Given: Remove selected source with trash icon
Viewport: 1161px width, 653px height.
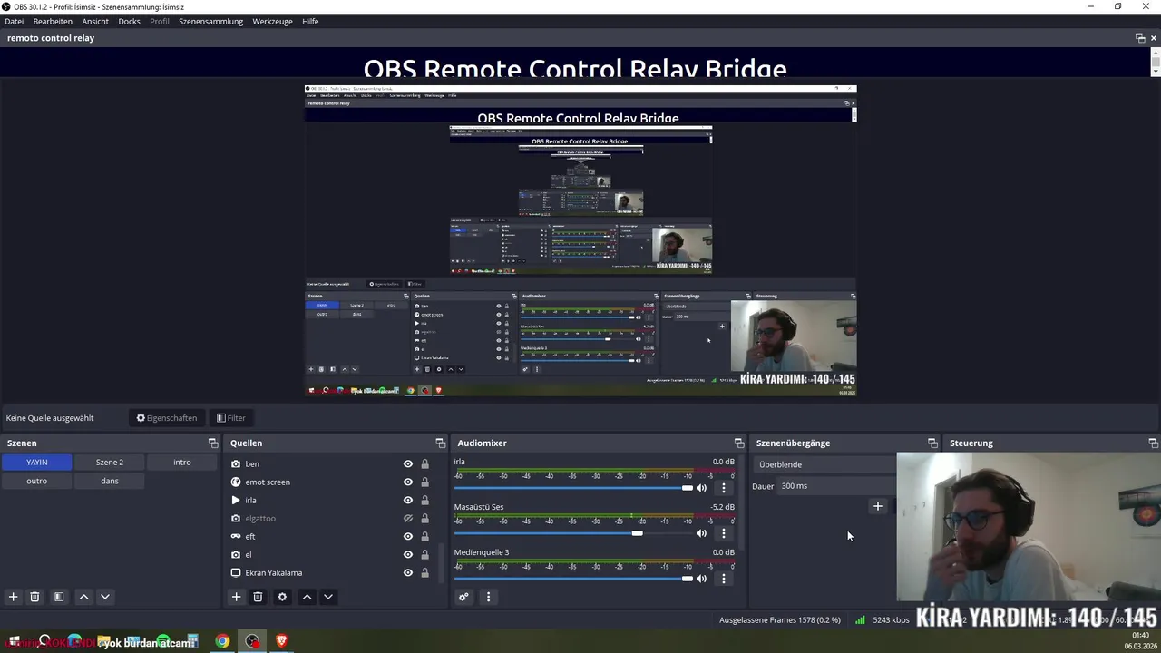Looking at the screenshot, I should click(x=258, y=597).
